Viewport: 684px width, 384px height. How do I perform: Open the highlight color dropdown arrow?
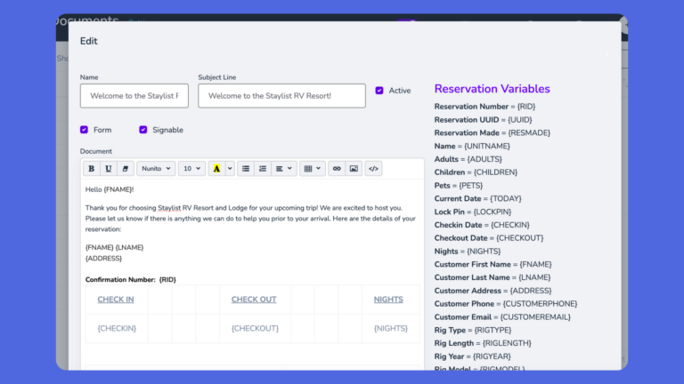(230, 169)
